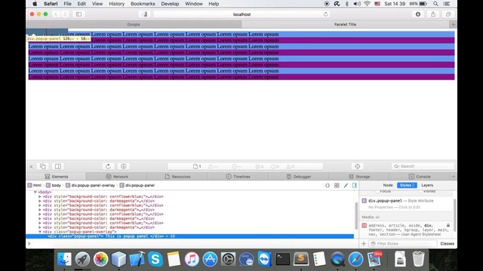Select div.popup-panel-overlay breadcrumb
This screenshot has height=271, width=483.
pos(91,185)
